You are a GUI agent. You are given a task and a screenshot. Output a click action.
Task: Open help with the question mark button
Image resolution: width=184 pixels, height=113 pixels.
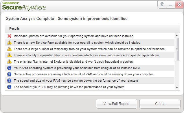point(162,4)
